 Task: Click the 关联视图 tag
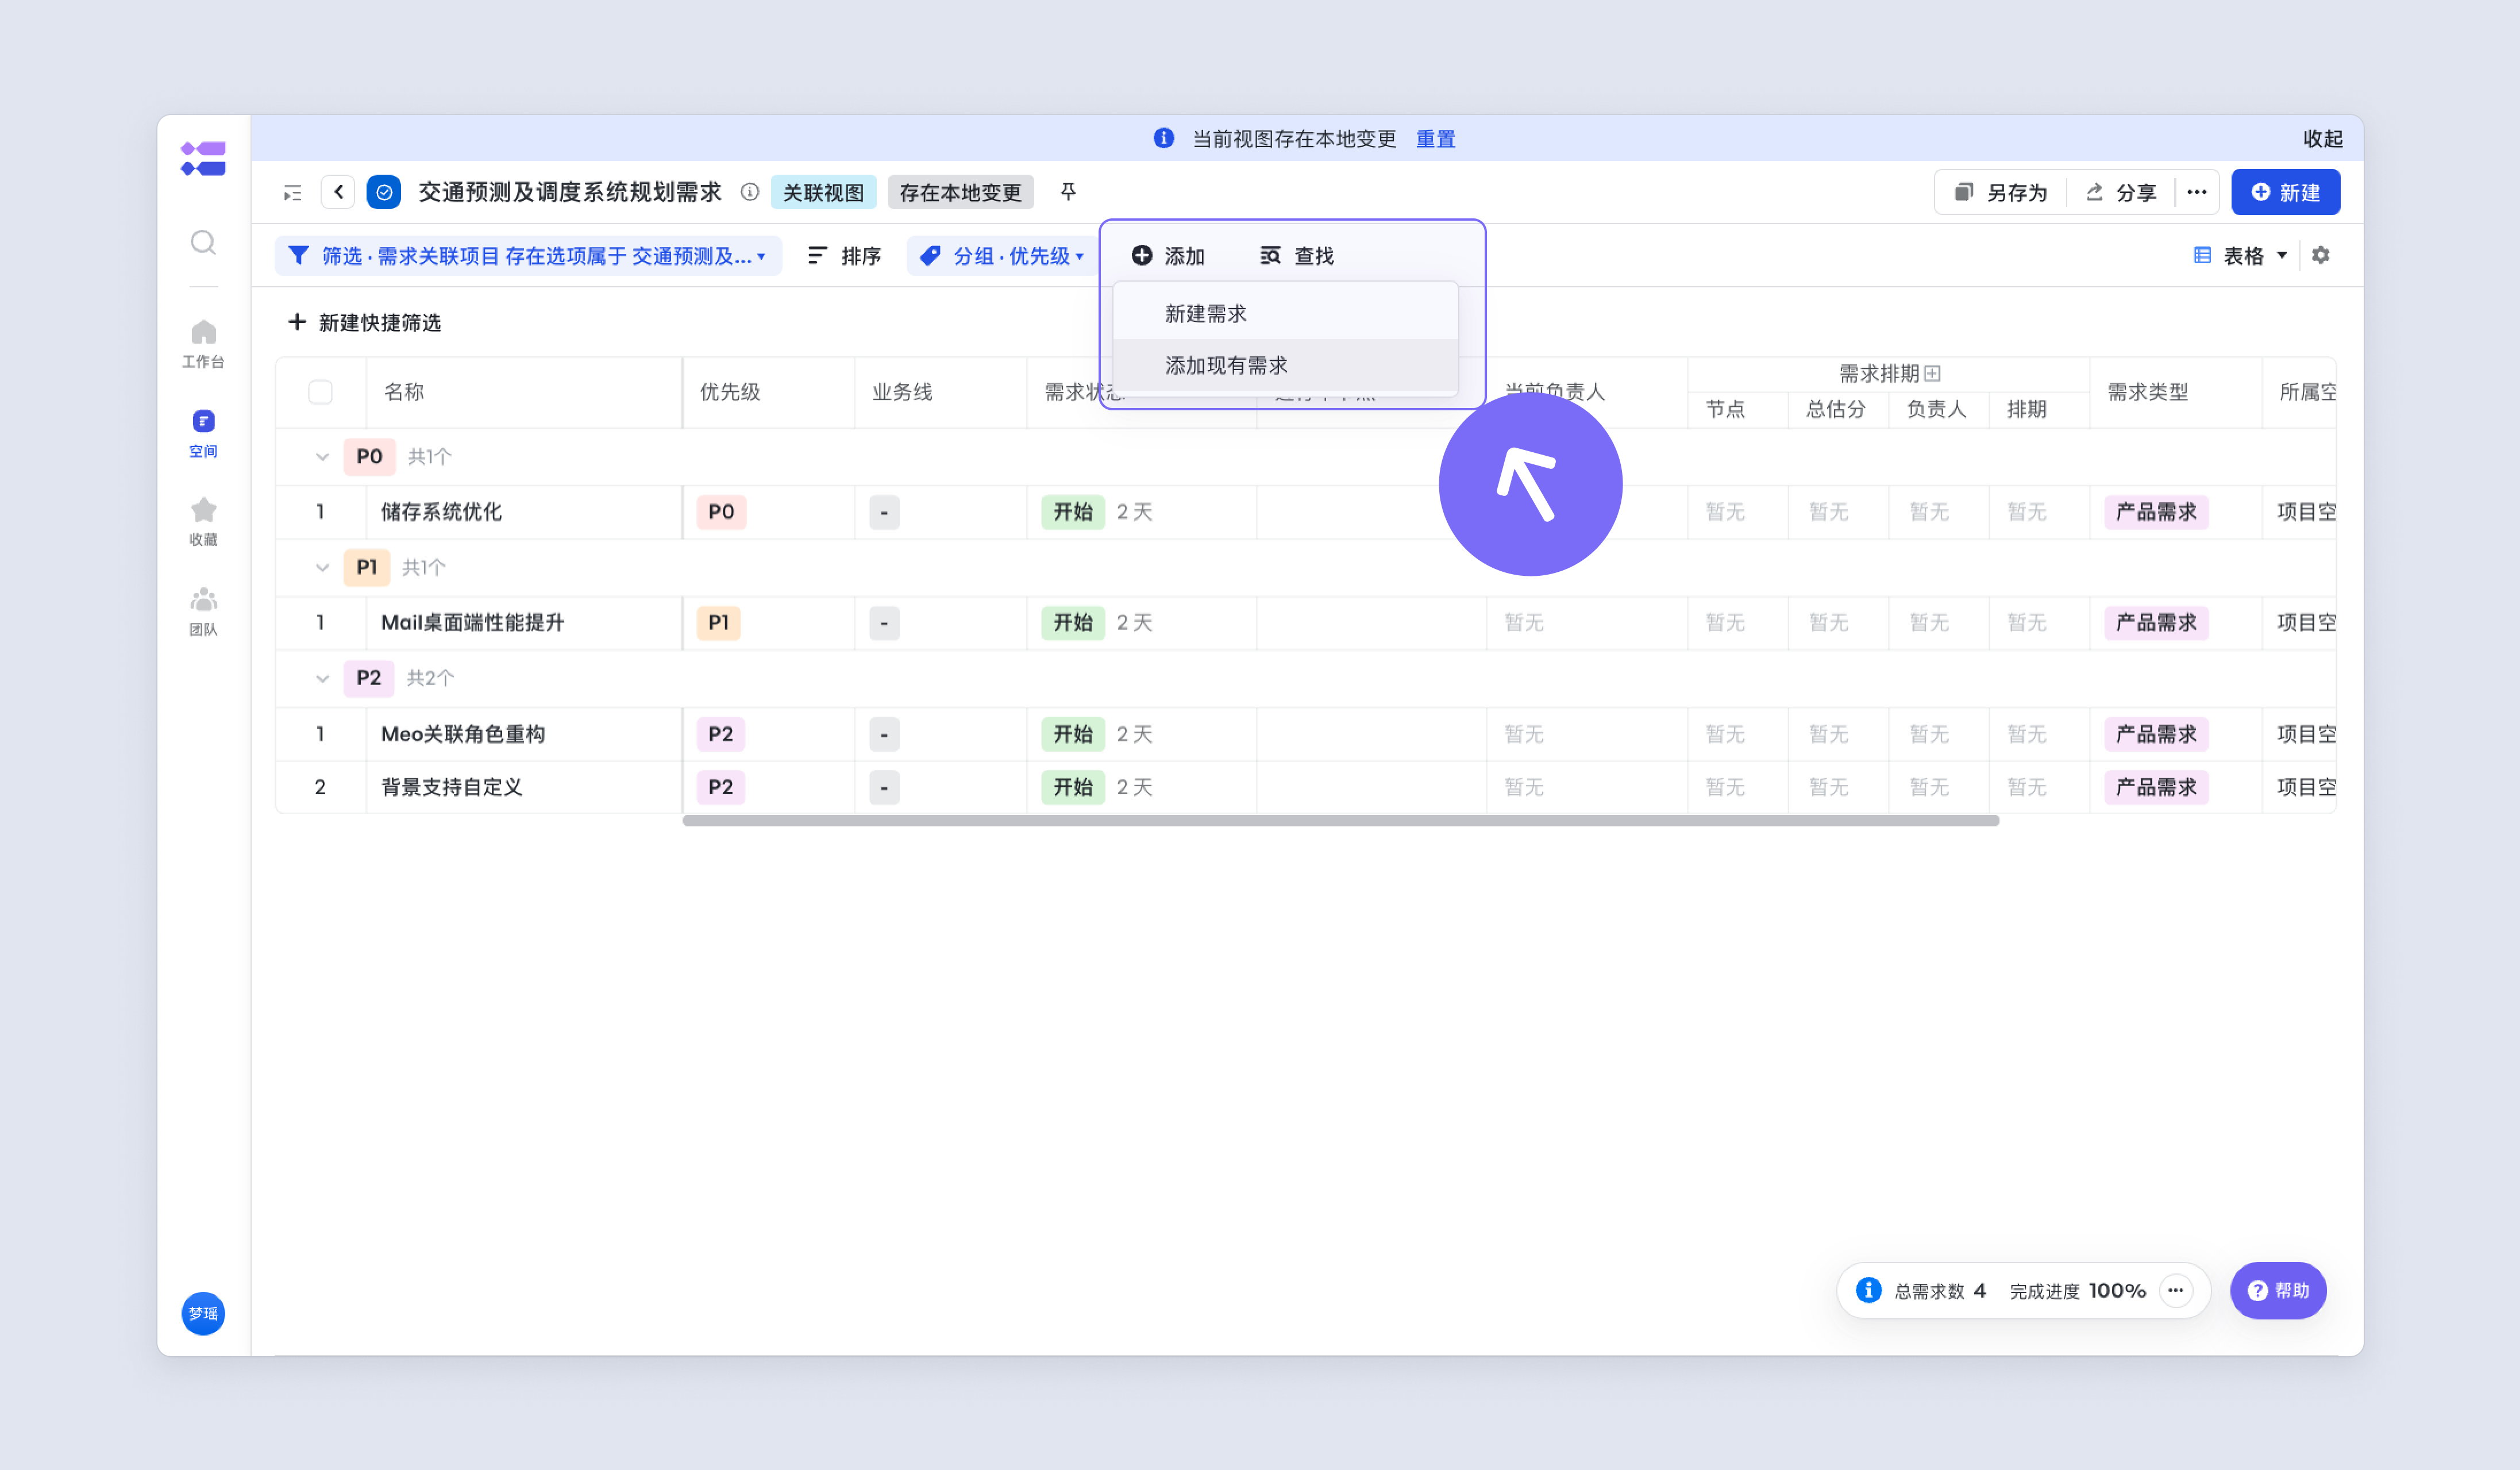pyautogui.click(x=823, y=192)
